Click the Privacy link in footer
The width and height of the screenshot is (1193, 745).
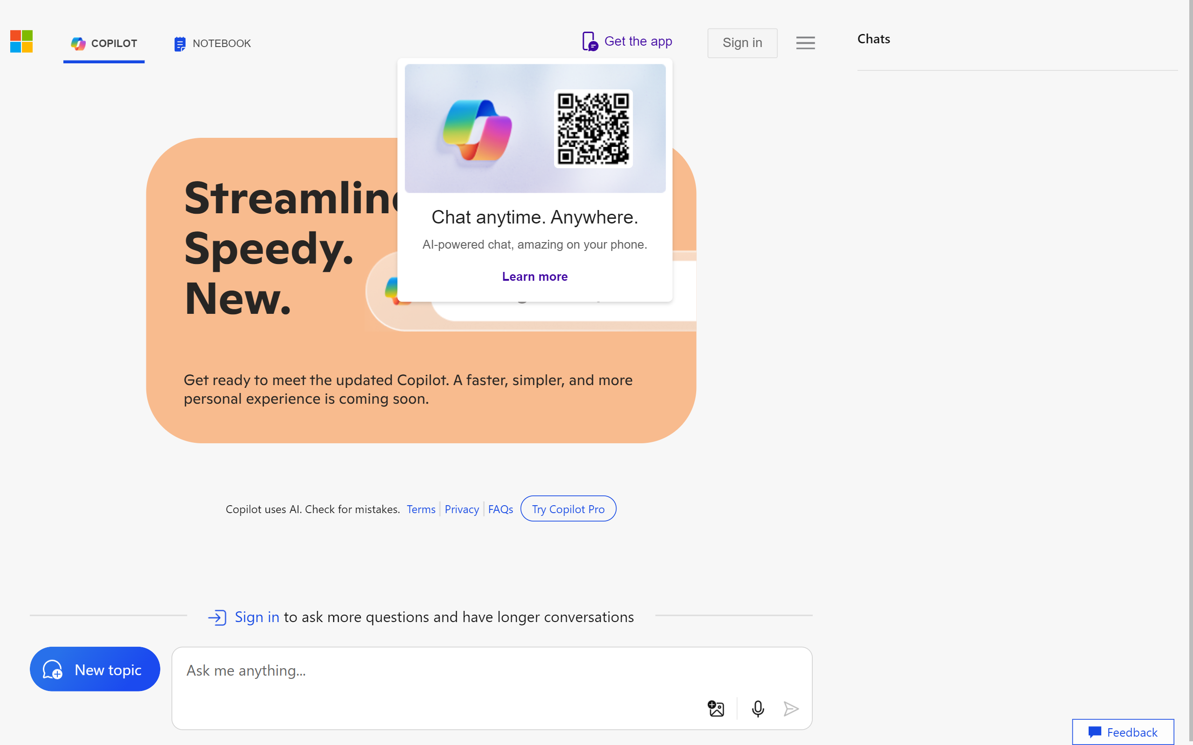461,508
